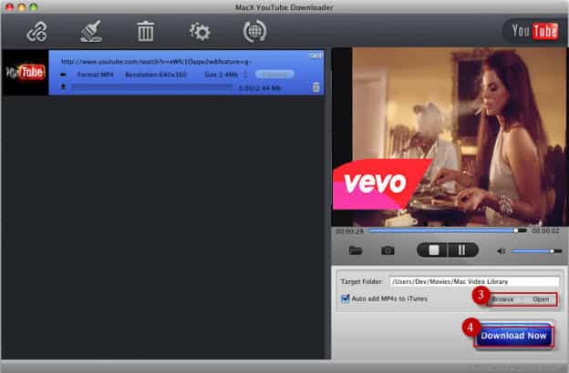Screen dimensions: 569x373
Task: Click the queued video's YouTube URL text
Action: pyautogui.click(x=155, y=62)
